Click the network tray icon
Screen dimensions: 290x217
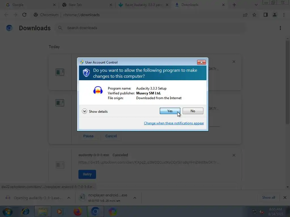click(255, 212)
